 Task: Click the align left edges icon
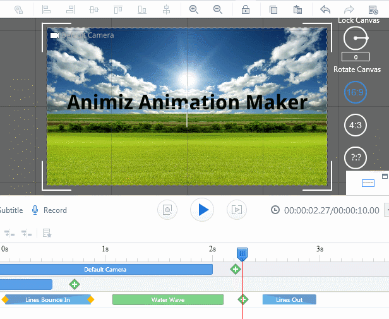pyautogui.click(x=46, y=9)
